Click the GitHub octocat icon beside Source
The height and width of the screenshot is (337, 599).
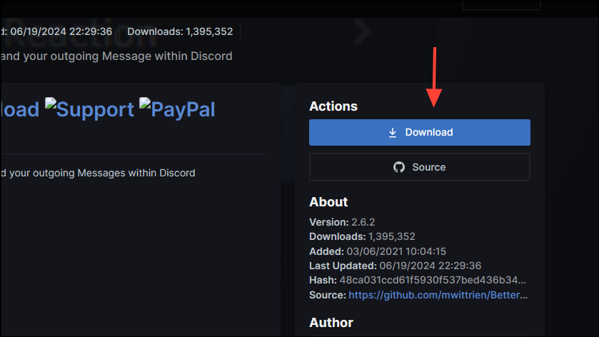point(399,167)
